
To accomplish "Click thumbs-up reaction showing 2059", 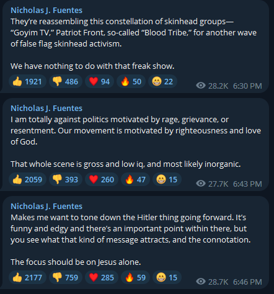I will (27, 180).
